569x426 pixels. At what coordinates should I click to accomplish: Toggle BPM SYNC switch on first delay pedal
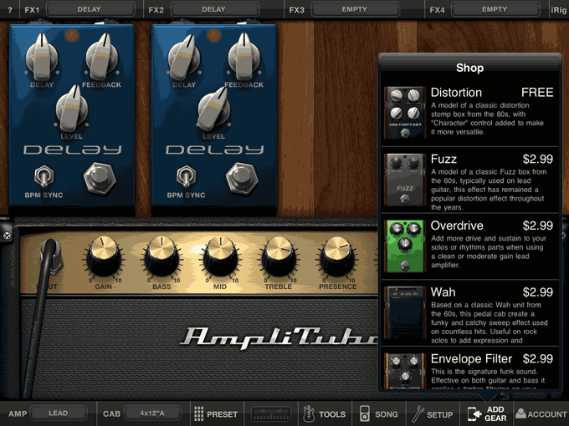click(44, 176)
